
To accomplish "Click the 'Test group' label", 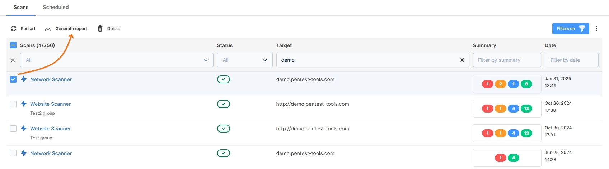I will [41, 138].
